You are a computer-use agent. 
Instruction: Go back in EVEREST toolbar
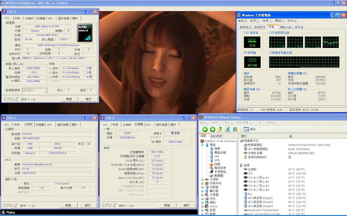205,129
